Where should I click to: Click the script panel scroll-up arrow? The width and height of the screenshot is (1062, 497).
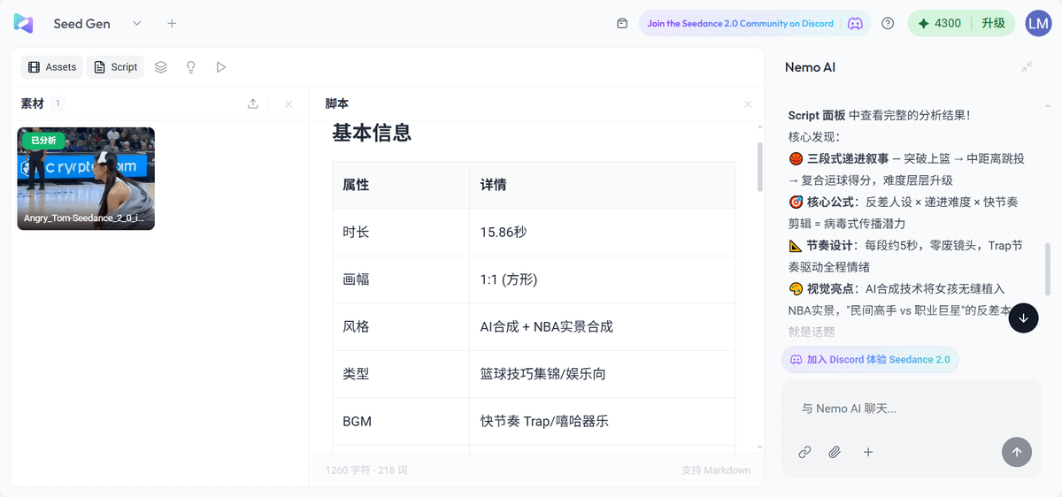(x=759, y=128)
